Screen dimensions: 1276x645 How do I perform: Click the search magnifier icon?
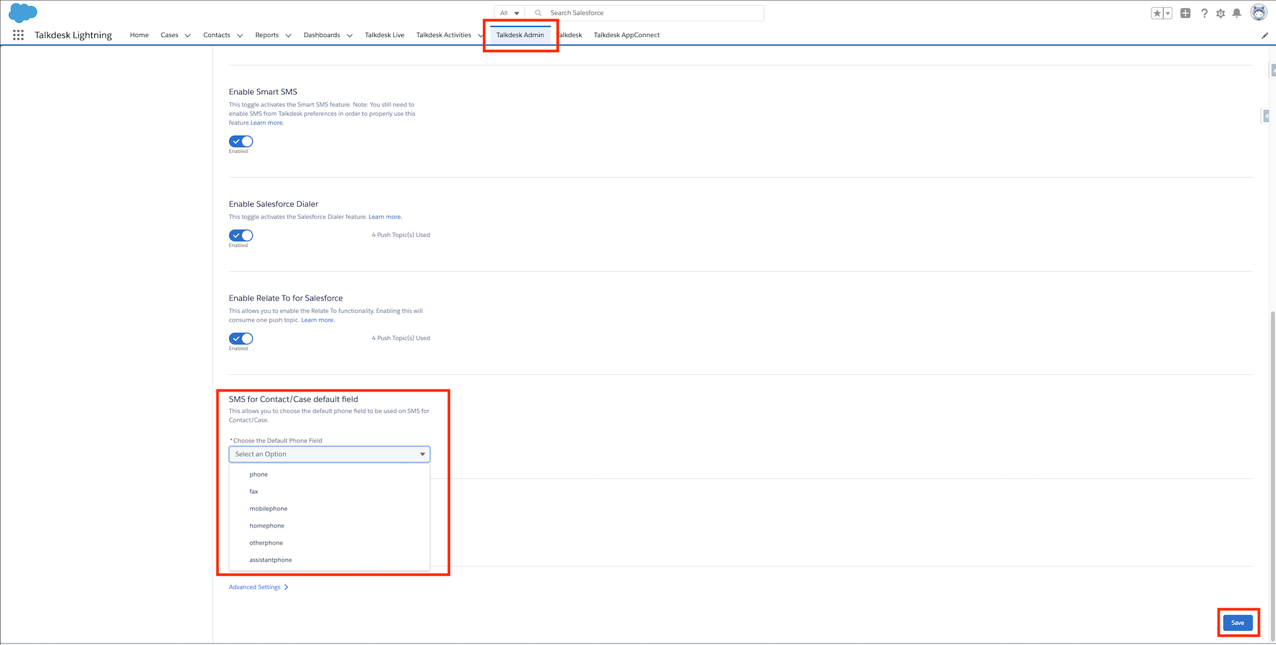coord(538,13)
